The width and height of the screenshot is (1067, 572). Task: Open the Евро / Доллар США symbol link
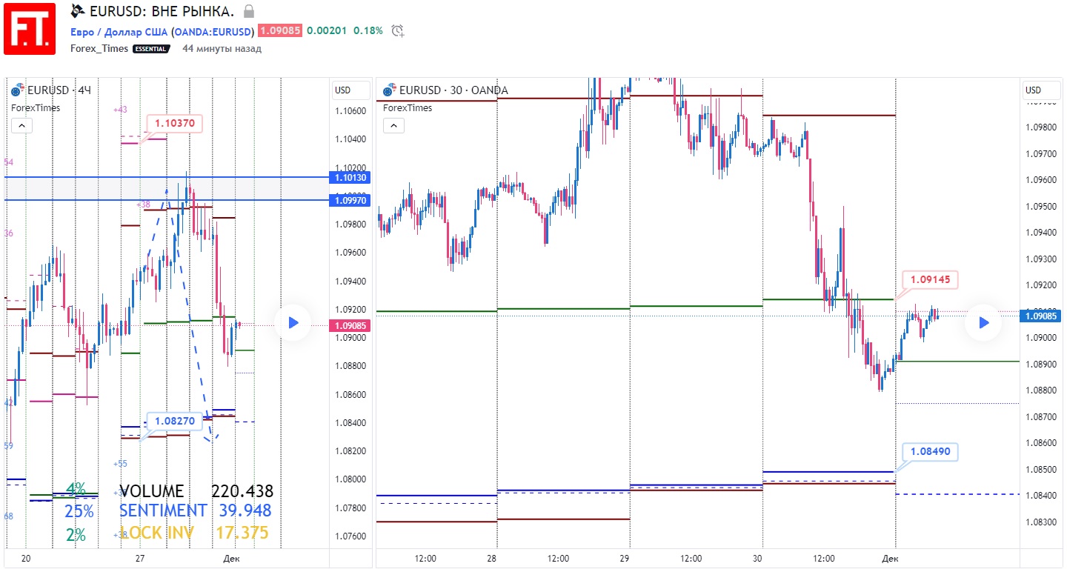(119, 31)
